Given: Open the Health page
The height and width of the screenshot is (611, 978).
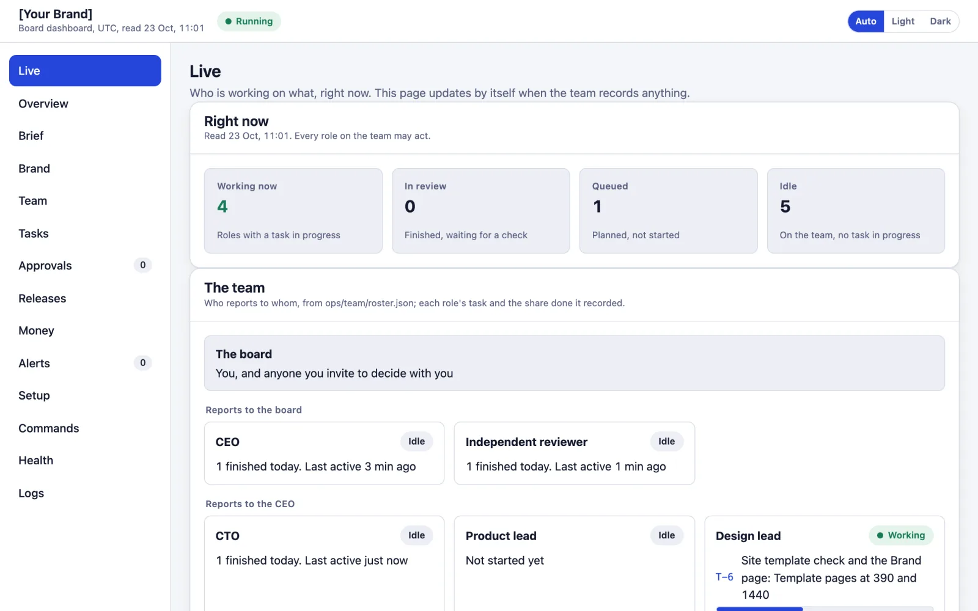Looking at the screenshot, I should (85, 461).
